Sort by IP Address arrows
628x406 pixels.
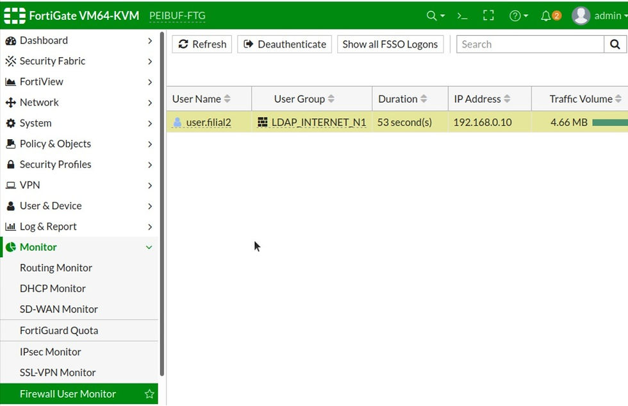click(x=507, y=99)
